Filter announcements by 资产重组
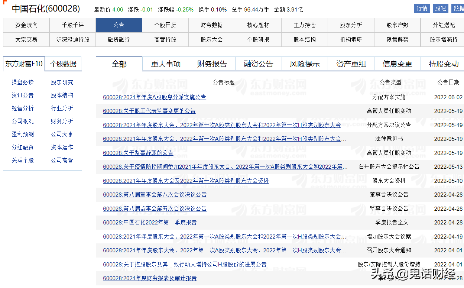464x288 pixels. 351,64
